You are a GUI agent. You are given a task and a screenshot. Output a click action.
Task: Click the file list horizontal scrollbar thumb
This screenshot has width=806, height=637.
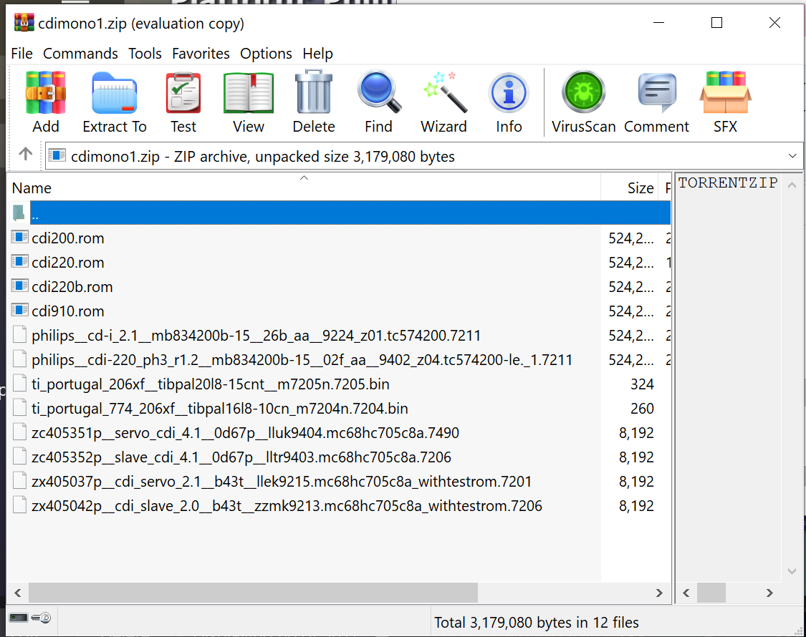(253, 593)
